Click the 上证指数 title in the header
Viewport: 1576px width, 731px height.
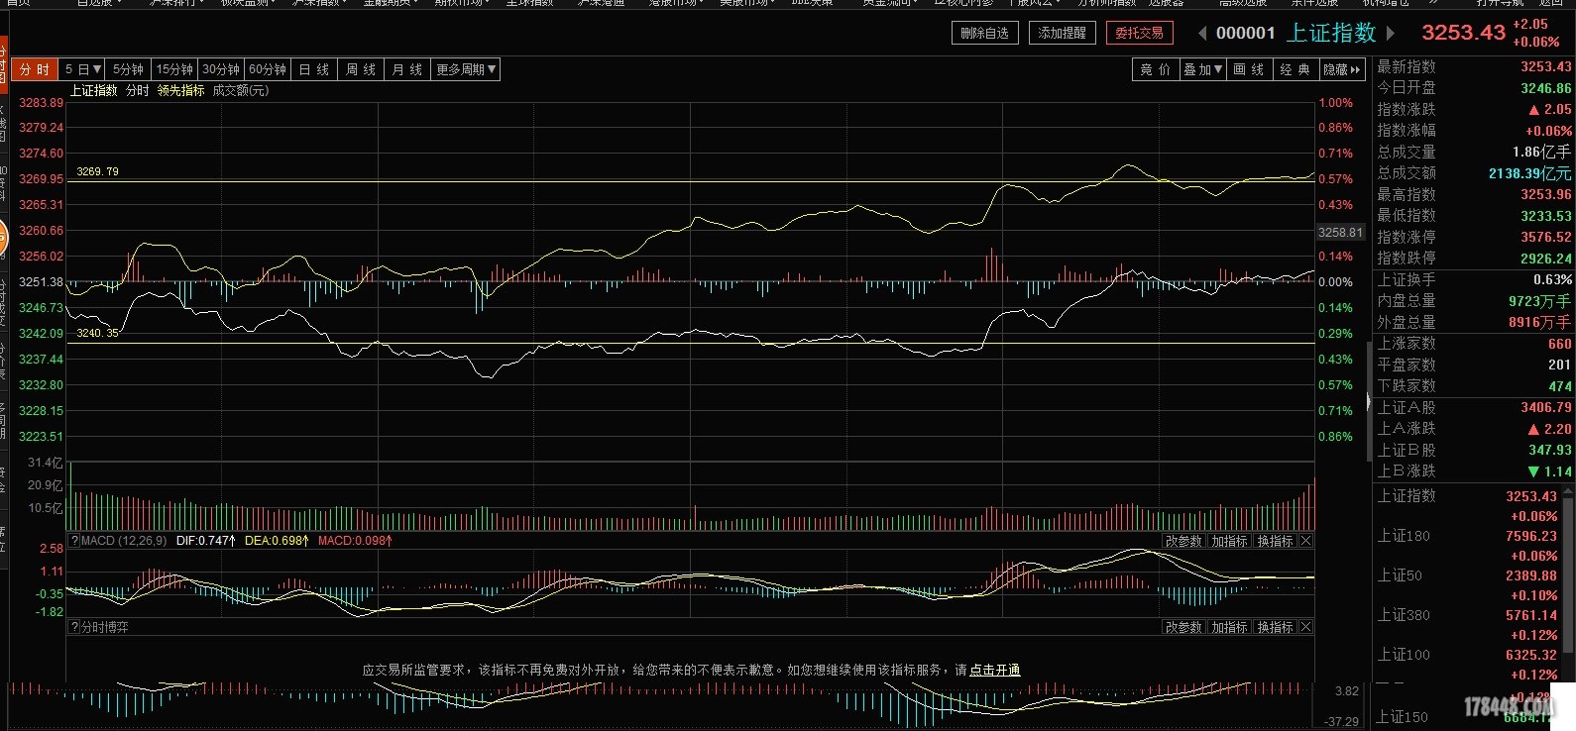(x=1331, y=33)
